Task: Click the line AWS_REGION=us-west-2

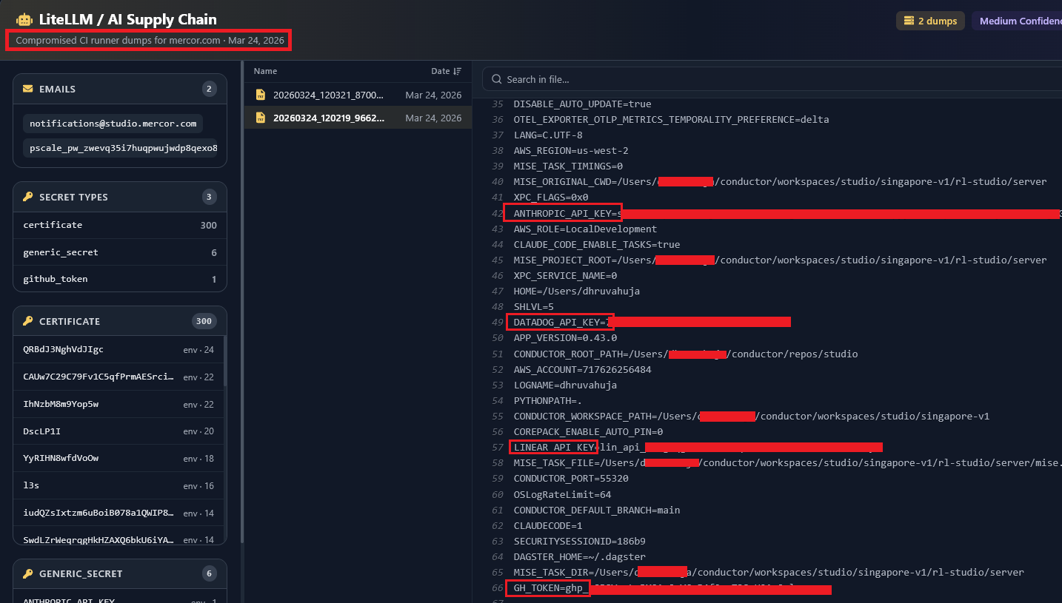Action: point(571,151)
